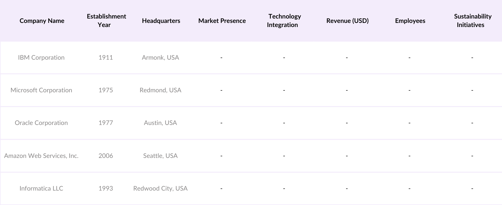This screenshot has width=502, height=205.
Task: Click the Market Presence header
Action: [222, 21]
